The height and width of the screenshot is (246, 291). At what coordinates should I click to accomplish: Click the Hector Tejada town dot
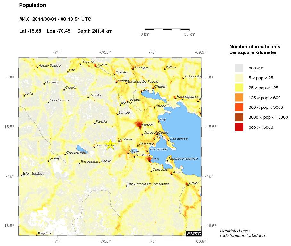tap(37, 67)
